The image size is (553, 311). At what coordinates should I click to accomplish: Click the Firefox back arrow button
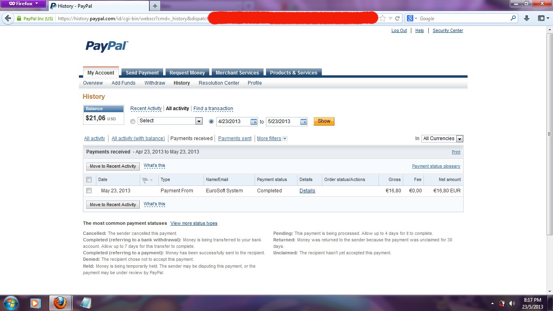pyautogui.click(x=8, y=18)
